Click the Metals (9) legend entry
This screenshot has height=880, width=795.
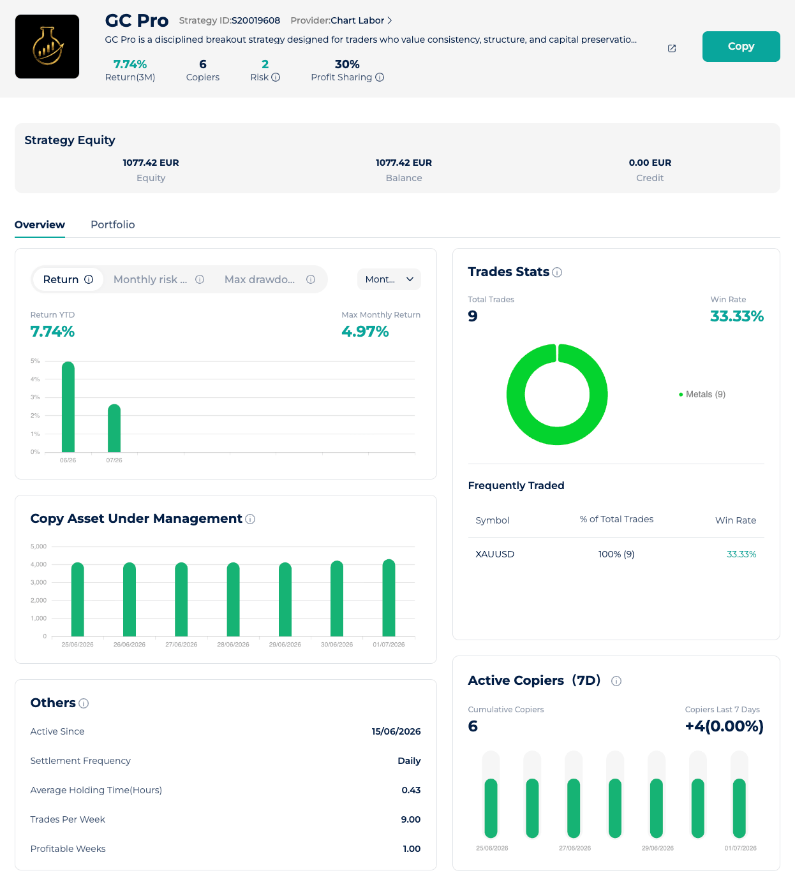click(702, 394)
